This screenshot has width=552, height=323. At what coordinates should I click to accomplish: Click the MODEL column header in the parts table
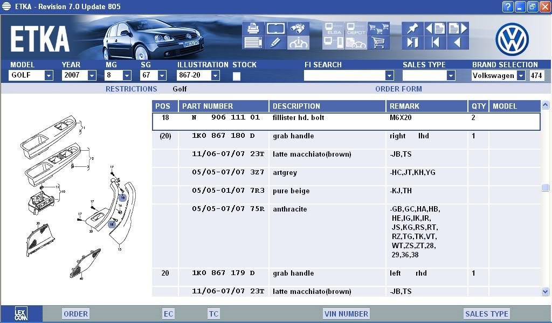point(515,106)
